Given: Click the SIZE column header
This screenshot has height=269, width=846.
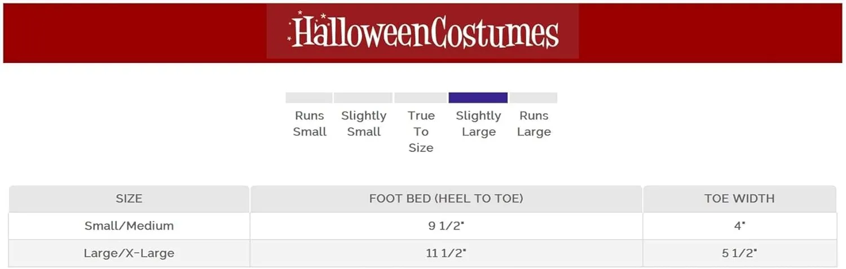Looking at the screenshot, I should [x=129, y=199].
